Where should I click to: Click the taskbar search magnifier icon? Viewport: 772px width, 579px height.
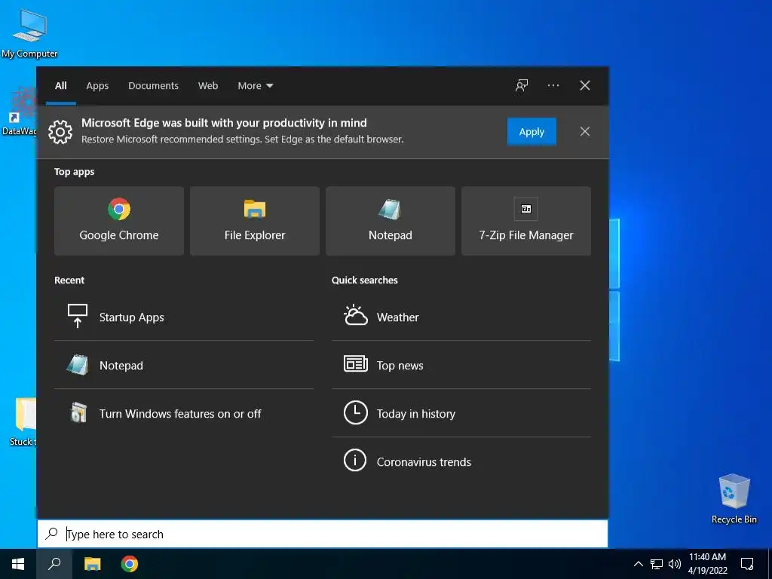[x=54, y=564]
